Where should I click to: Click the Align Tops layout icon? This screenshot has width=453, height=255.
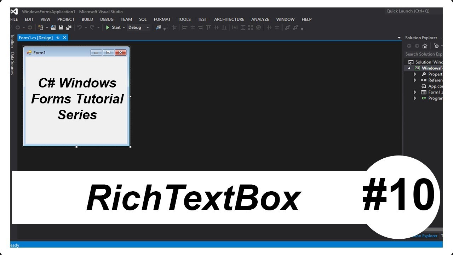[209, 28]
